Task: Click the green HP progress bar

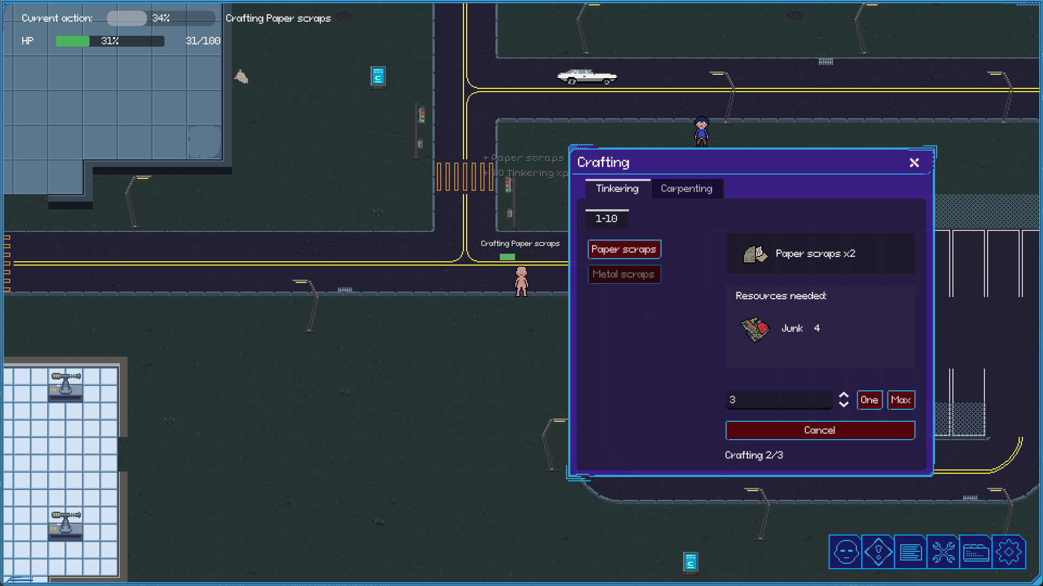Action: tap(110, 41)
